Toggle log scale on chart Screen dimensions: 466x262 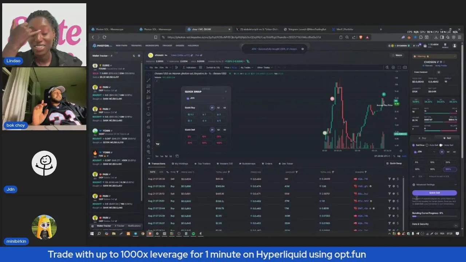(399, 156)
